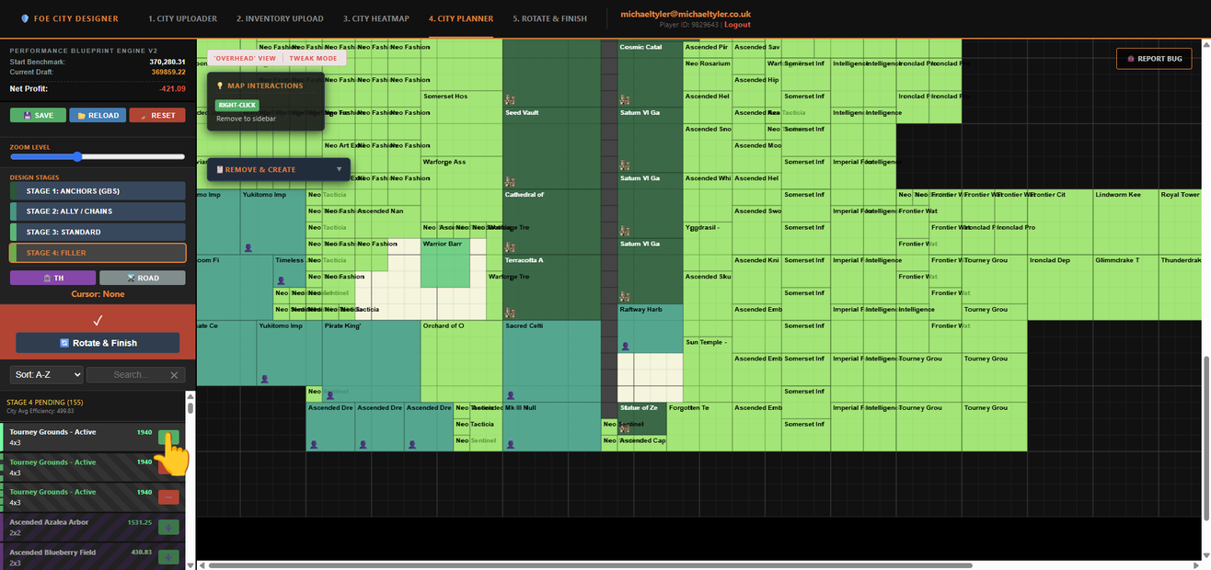
Task: Click the Search field in the sidebar
Action: point(136,374)
